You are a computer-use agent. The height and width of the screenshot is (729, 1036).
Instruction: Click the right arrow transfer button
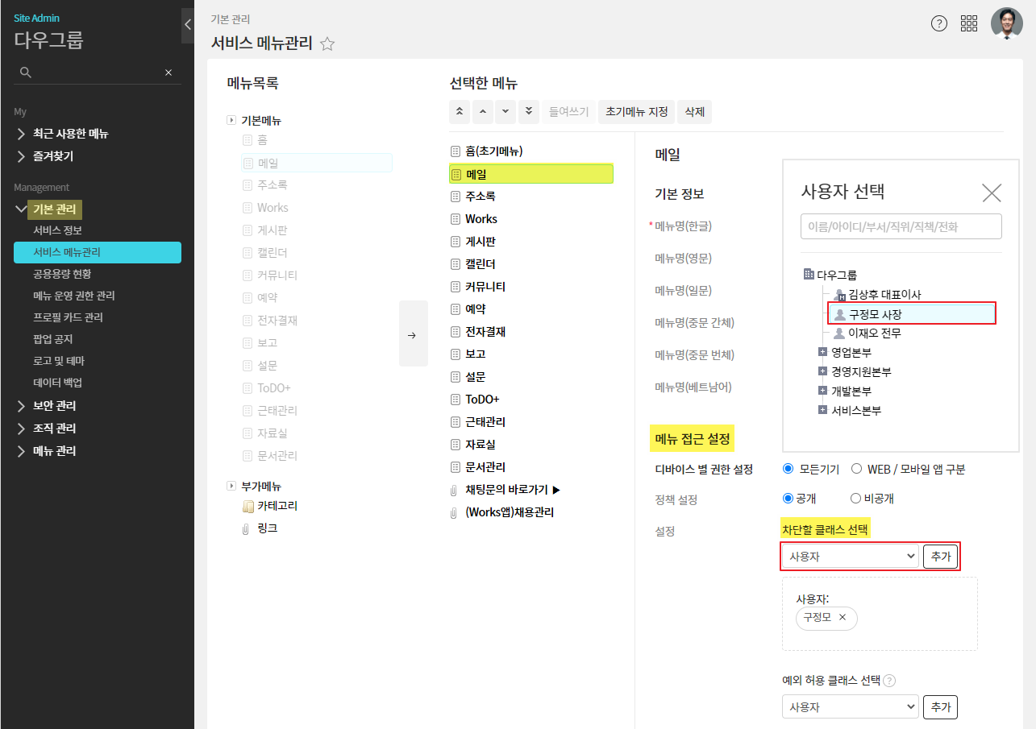[x=413, y=335]
